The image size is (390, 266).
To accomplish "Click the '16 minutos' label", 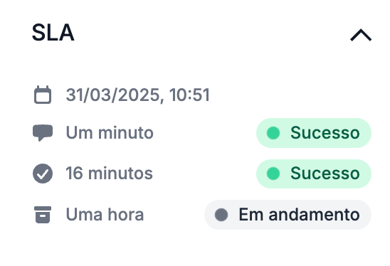I will [109, 174].
